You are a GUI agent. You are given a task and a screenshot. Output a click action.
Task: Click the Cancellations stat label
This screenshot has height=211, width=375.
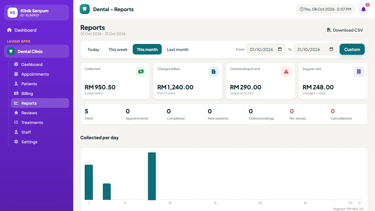coord(341,118)
